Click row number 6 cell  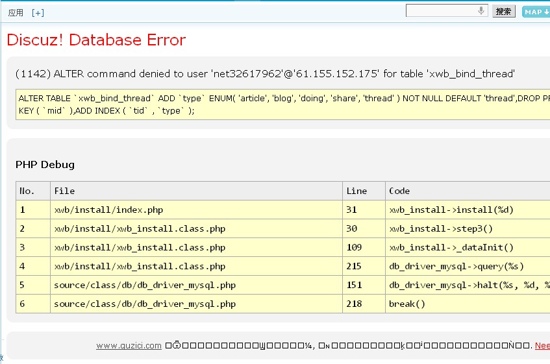[33, 304]
